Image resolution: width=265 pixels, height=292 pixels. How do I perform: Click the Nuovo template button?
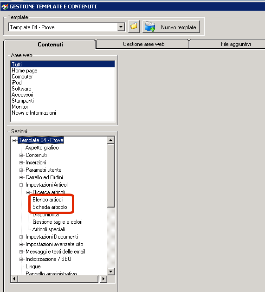coord(171,27)
